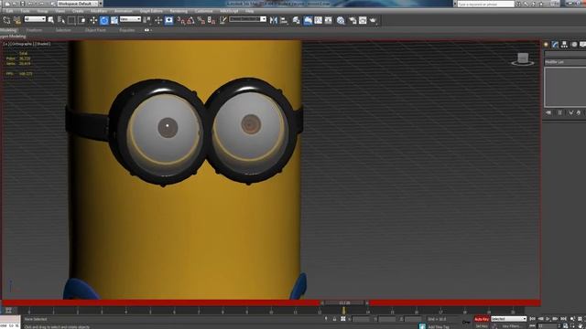Image resolution: width=586 pixels, height=329 pixels.
Task: Toggle keyboard shortcut override (highlighted)
Action: pyautogui.click(x=168, y=20)
